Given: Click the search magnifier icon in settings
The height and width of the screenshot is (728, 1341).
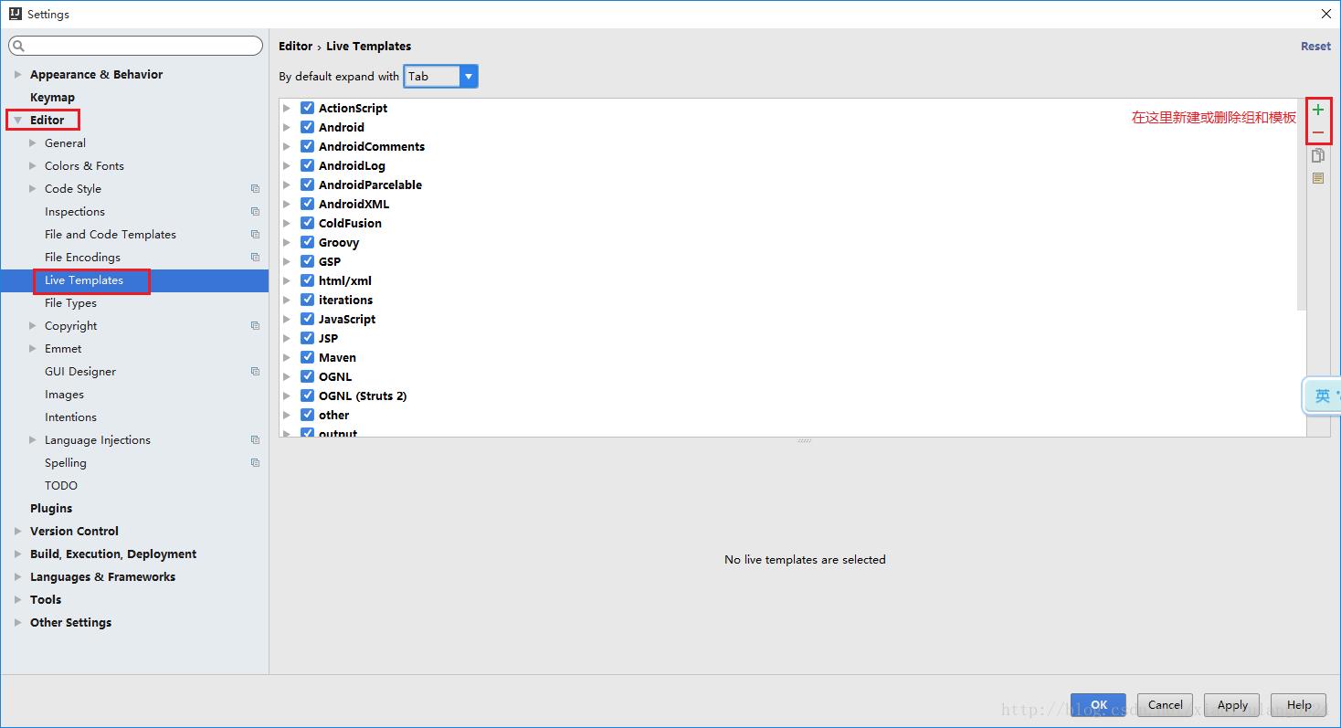Looking at the screenshot, I should coord(19,46).
